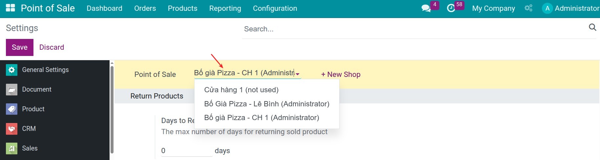Image resolution: width=600 pixels, height=160 pixels.
Task: Expand the Point of Sale shop dropdown arrow
Action: point(298,74)
